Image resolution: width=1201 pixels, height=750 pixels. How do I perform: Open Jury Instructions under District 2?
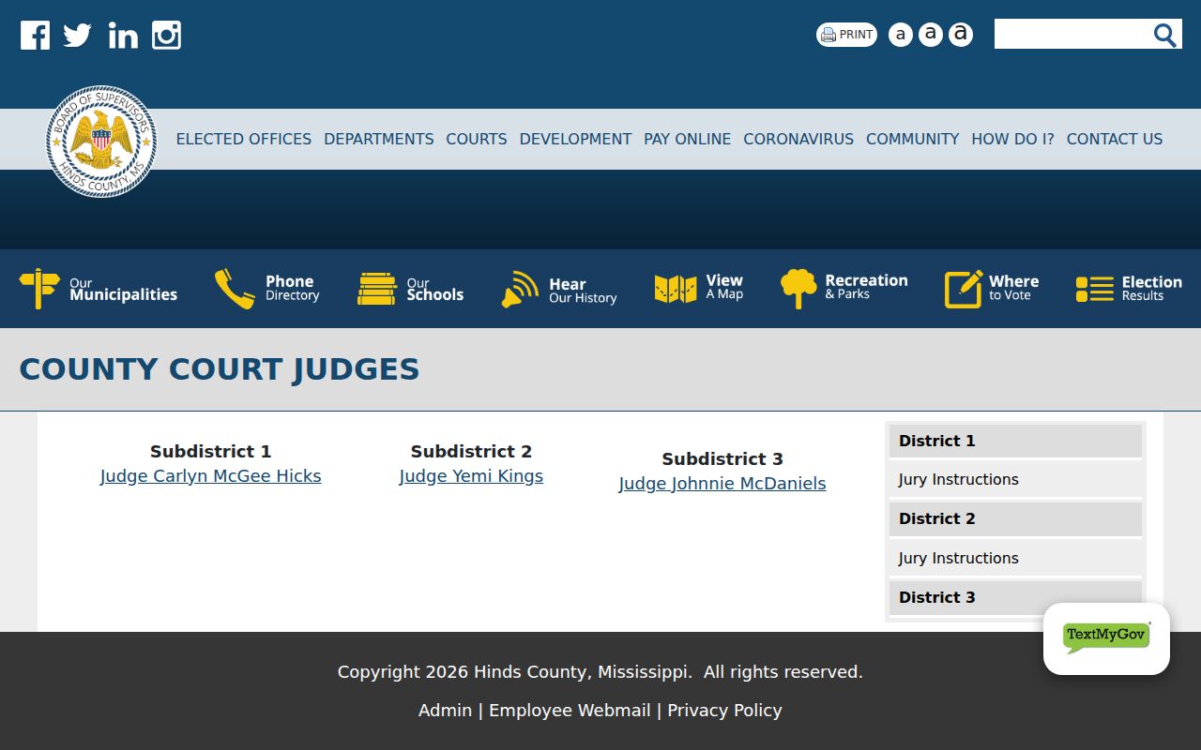point(1015,558)
